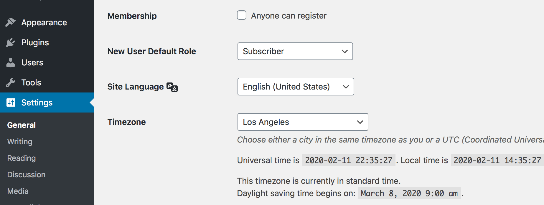The height and width of the screenshot is (205, 544).
Task: Open the Users admin section
Action: coord(32,62)
